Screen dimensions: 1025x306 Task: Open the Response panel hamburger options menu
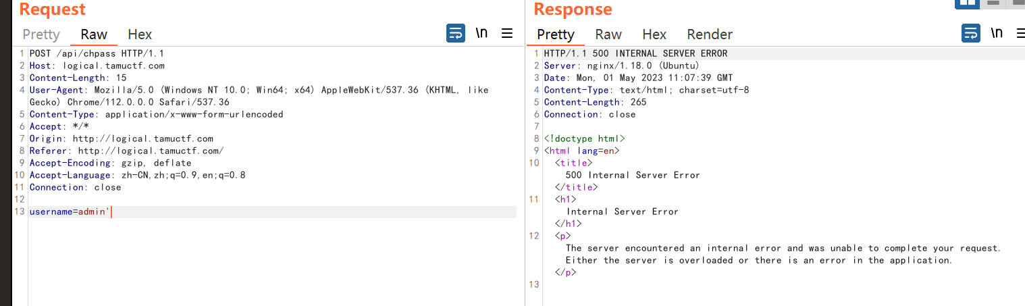click(1020, 33)
